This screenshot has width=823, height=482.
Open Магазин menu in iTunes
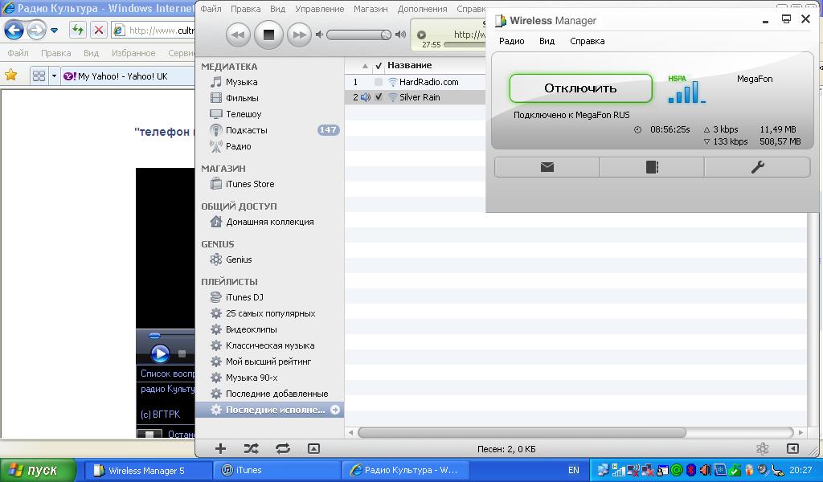371,9
